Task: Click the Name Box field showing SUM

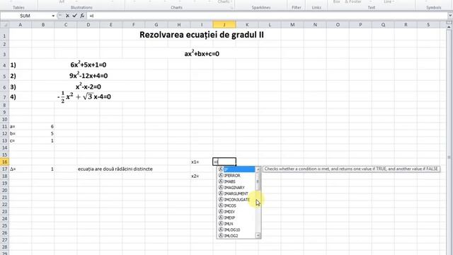Action: (25, 16)
